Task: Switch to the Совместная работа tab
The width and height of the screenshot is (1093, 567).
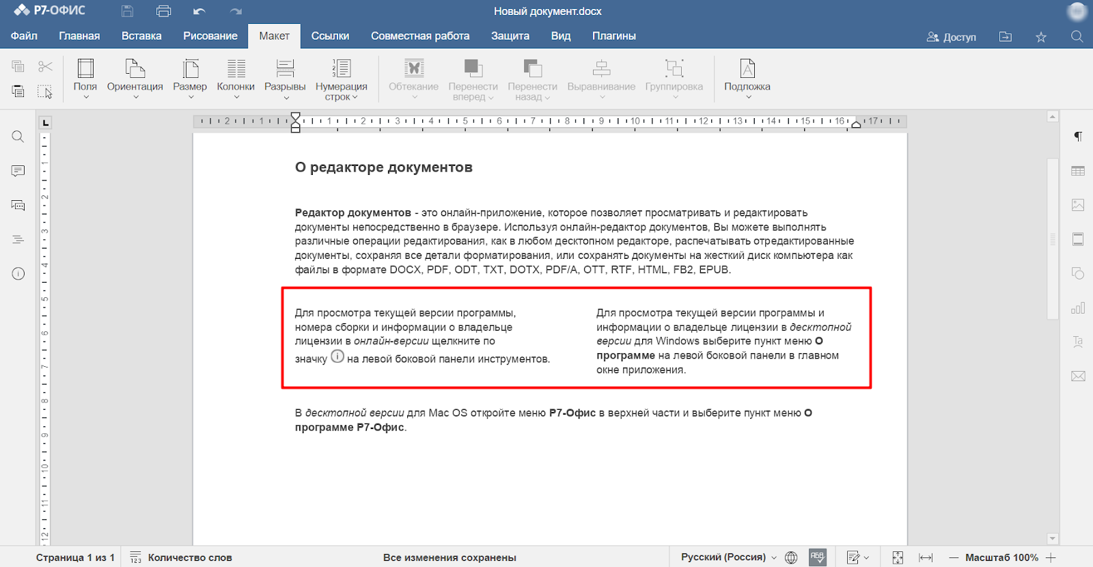Action: 420,36
